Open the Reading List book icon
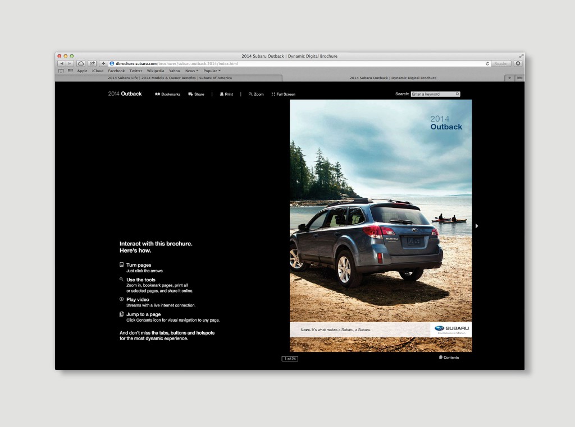This screenshot has height=427, width=575. [61, 71]
